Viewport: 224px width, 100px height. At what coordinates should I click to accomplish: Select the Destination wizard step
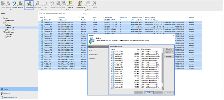click(93, 51)
